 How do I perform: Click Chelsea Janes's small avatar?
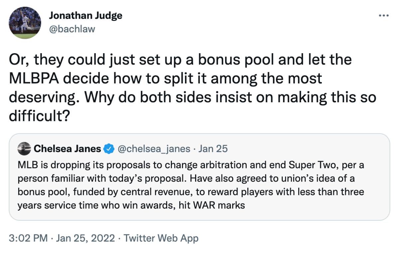(x=24, y=148)
